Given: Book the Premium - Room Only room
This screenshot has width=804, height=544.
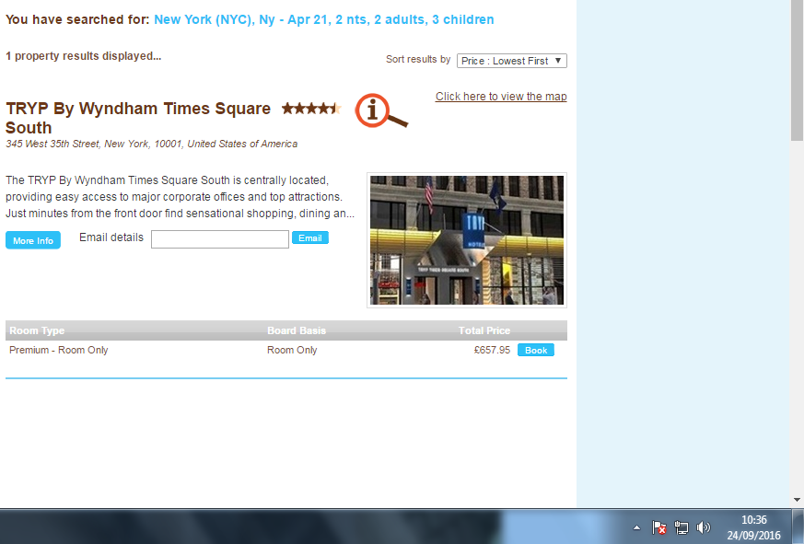Looking at the screenshot, I should tap(536, 350).
